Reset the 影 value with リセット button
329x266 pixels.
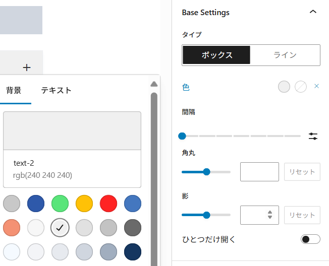pos(302,215)
